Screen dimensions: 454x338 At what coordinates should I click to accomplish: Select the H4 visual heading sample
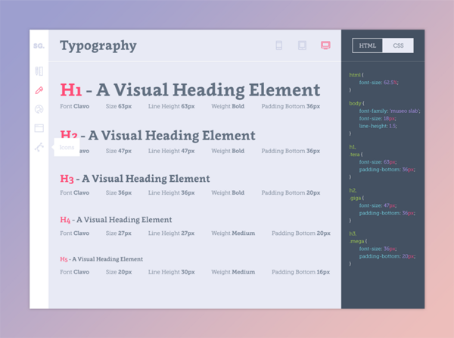click(x=116, y=220)
